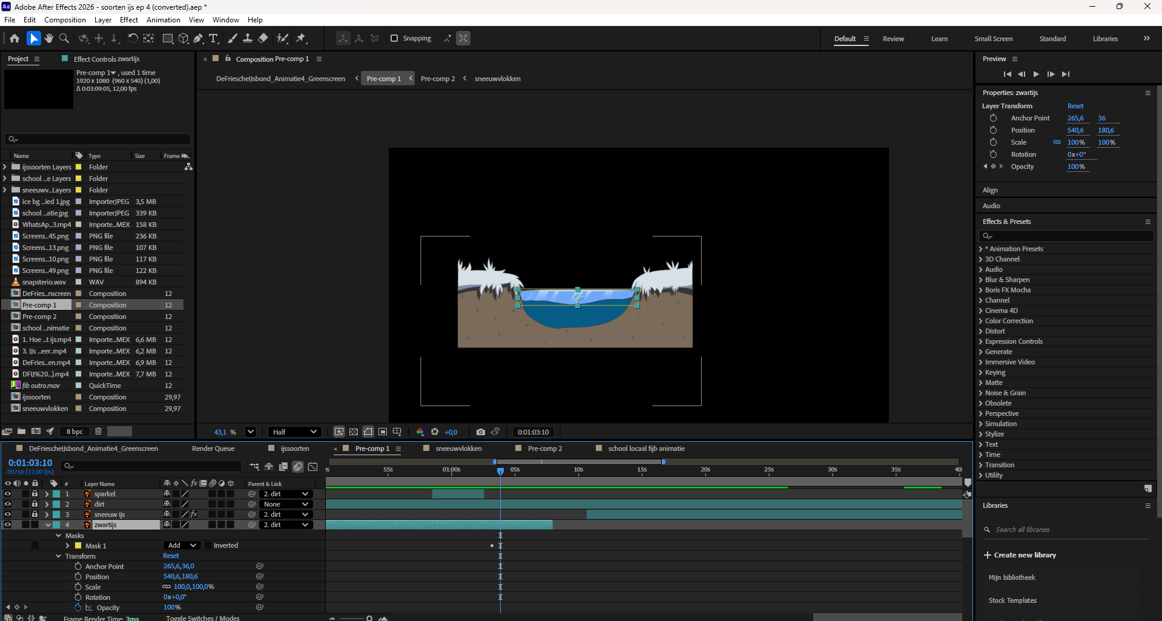Click the Pre-comp 1 label color swatch
Screen dimensions: 1162x621
(x=78, y=305)
